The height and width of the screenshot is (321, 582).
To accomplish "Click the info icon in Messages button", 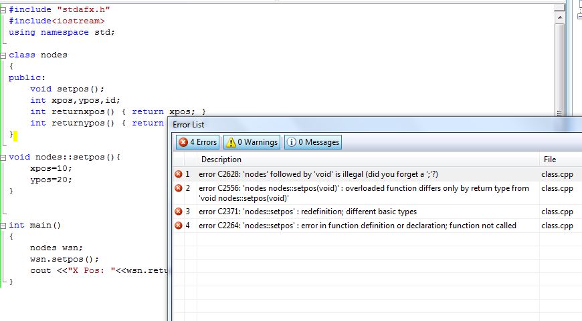I will point(292,142).
